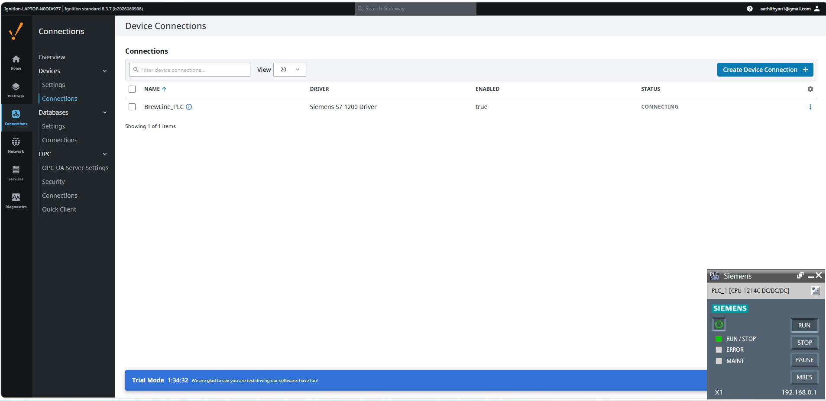Switch PLCSIM to expanded view icon
This screenshot has height=401, width=826.
tap(800, 276)
